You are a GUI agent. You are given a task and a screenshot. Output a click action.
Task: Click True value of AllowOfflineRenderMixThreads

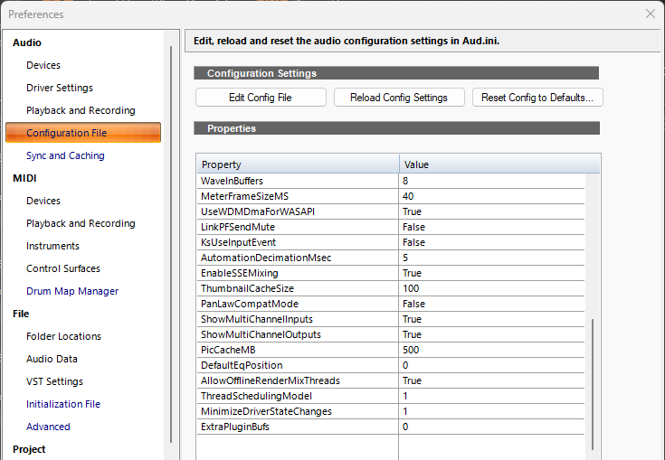(413, 380)
